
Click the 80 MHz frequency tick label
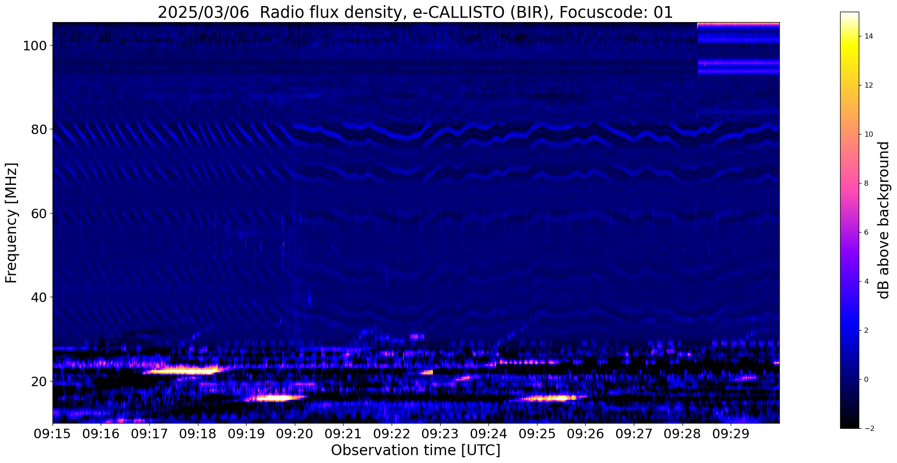click(x=39, y=129)
